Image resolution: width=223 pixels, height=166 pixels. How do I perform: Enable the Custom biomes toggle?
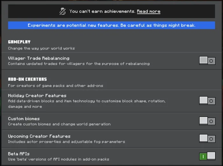[x=207, y=121]
